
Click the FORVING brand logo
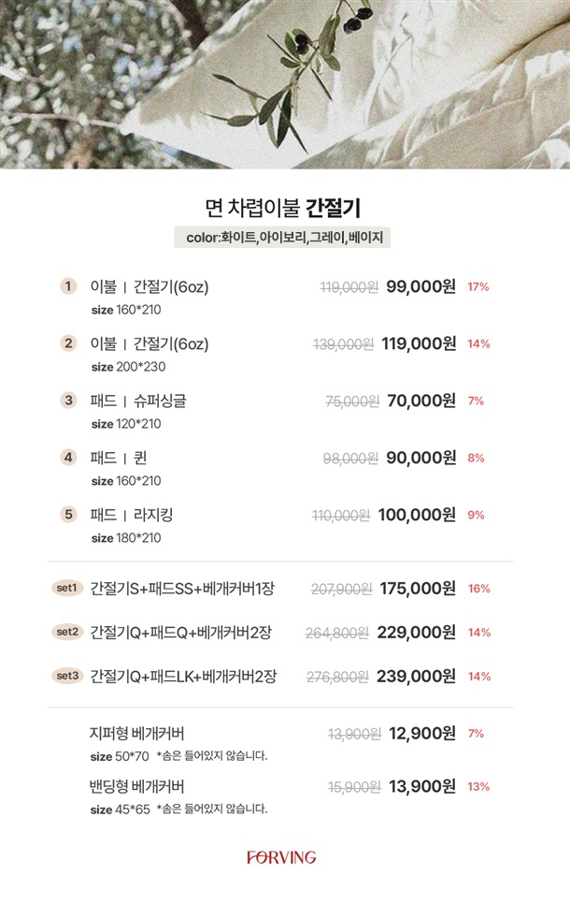click(281, 857)
